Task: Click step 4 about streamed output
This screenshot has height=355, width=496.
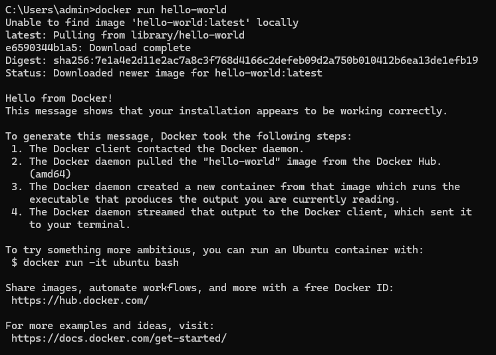Action: pos(250,212)
